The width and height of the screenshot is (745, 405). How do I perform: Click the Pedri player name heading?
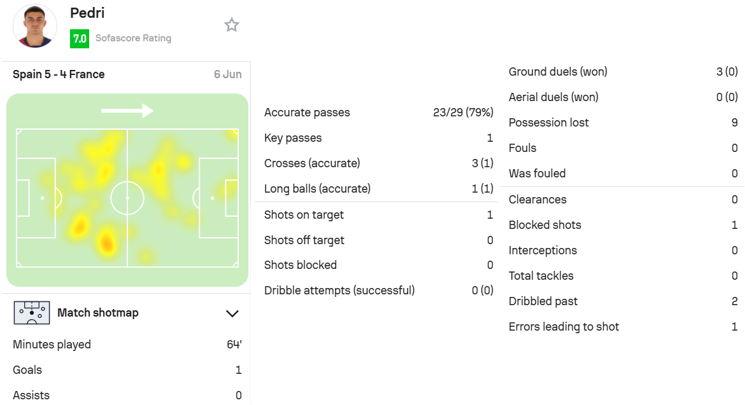coord(87,13)
